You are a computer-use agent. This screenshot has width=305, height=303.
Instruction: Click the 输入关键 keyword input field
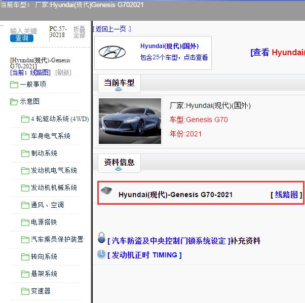[23, 31]
